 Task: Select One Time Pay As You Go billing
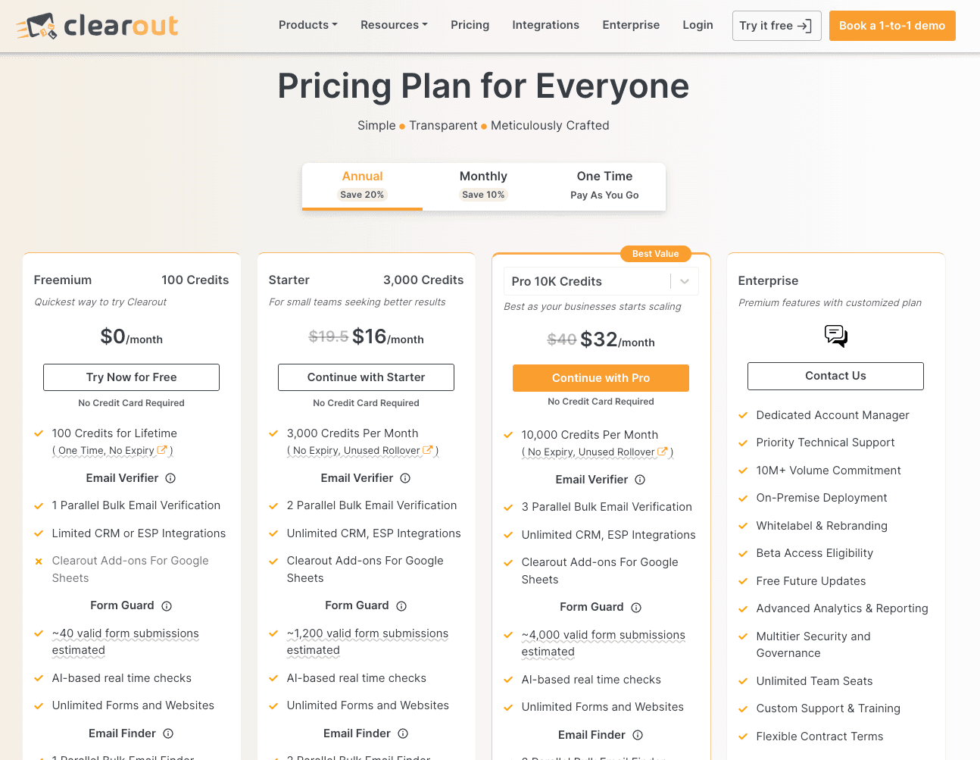point(604,184)
